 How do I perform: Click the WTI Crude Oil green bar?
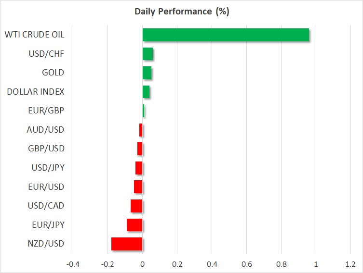pyautogui.click(x=226, y=35)
